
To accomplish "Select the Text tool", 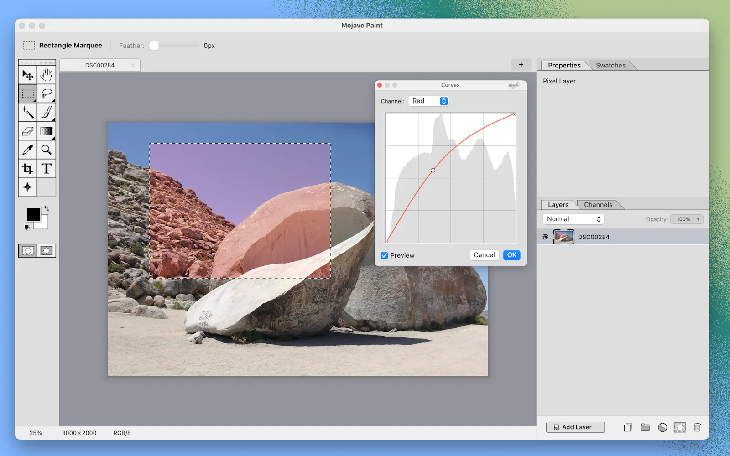I will [x=47, y=168].
